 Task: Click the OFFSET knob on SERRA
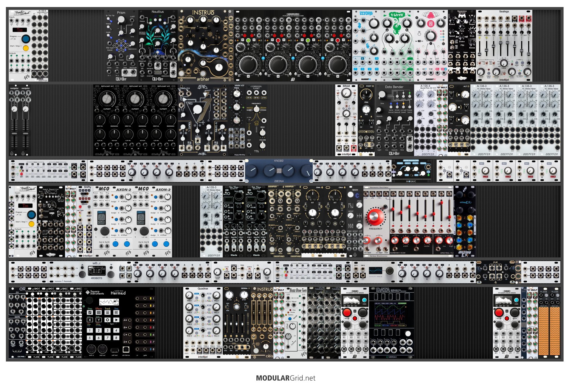[244, 295]
